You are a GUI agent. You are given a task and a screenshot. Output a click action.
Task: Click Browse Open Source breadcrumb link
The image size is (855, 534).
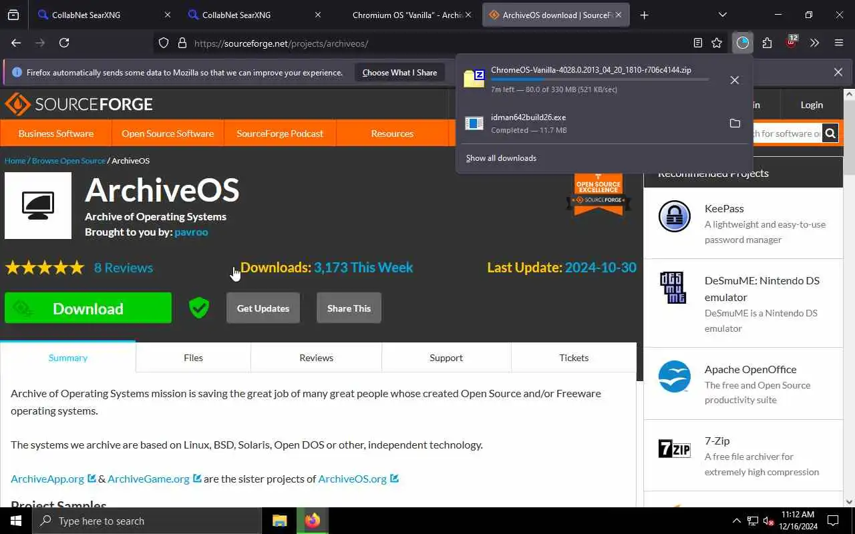point(69,161)
